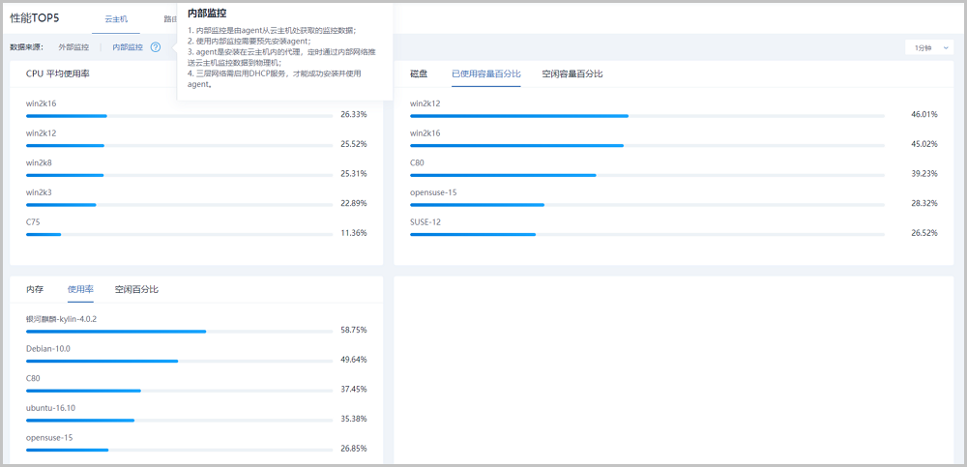Screen dimensions: 967x467
Task: Switch disk panel to 空闲容量百分比
Action: pos(571,73)
